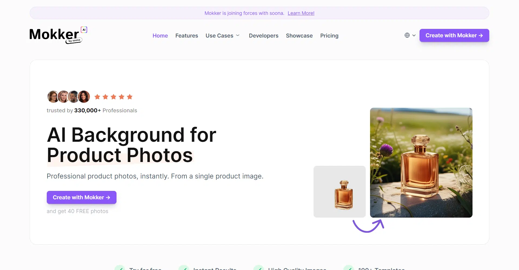Open the Showcase page
Screen dimensions: 519x270
[x=299, y=36]
